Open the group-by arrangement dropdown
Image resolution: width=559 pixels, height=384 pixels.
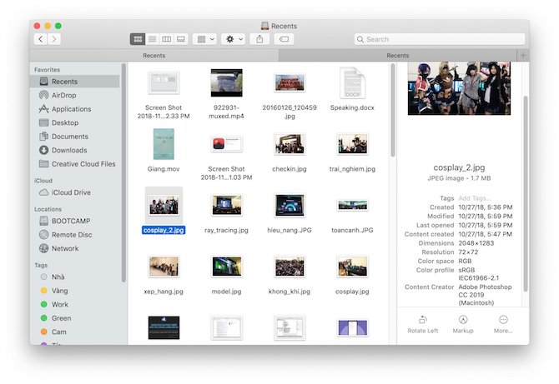click(204, 39)
